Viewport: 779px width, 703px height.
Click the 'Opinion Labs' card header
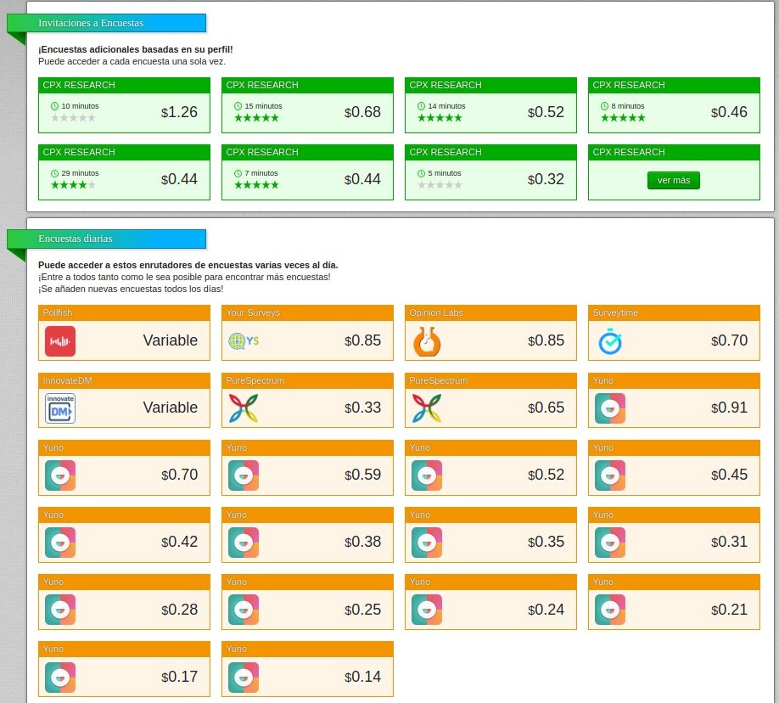coord(490,312)
